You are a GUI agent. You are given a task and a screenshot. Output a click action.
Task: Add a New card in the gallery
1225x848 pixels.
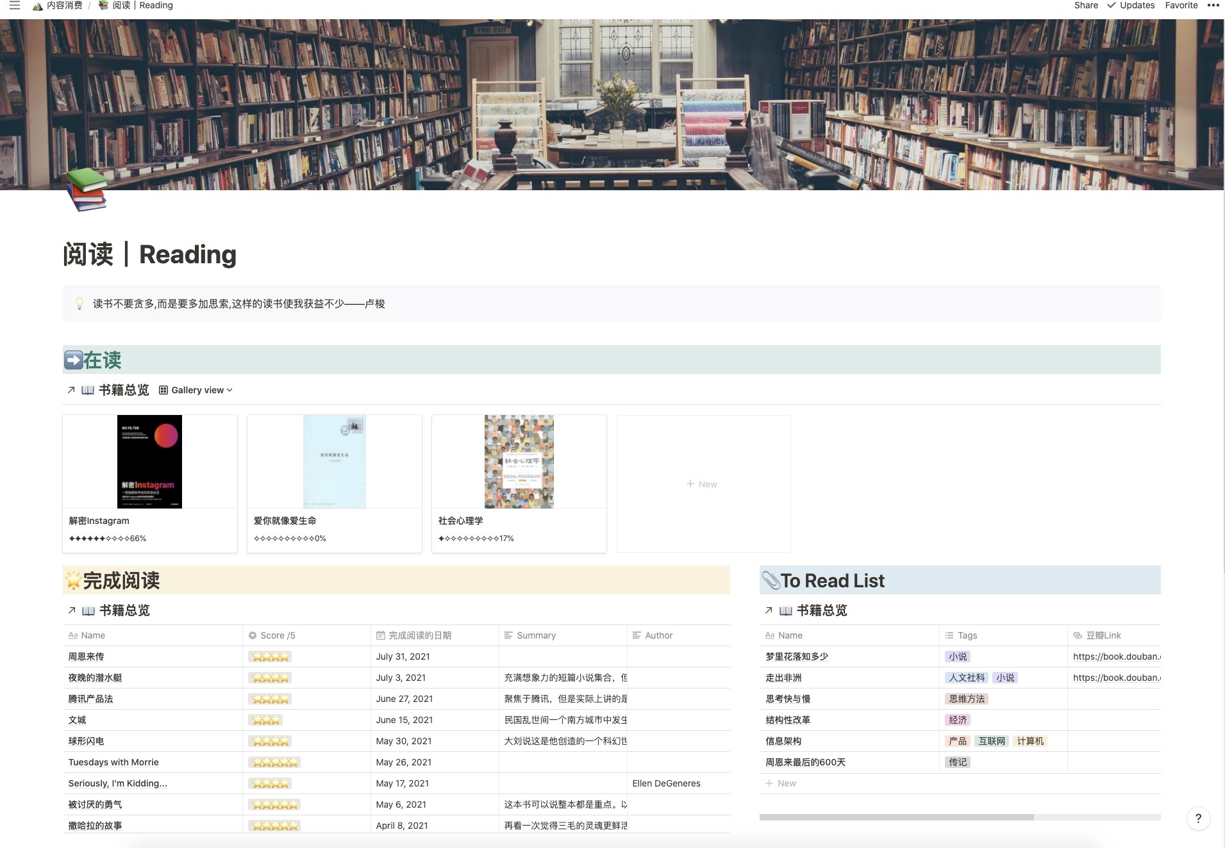[x=703, y=484]
